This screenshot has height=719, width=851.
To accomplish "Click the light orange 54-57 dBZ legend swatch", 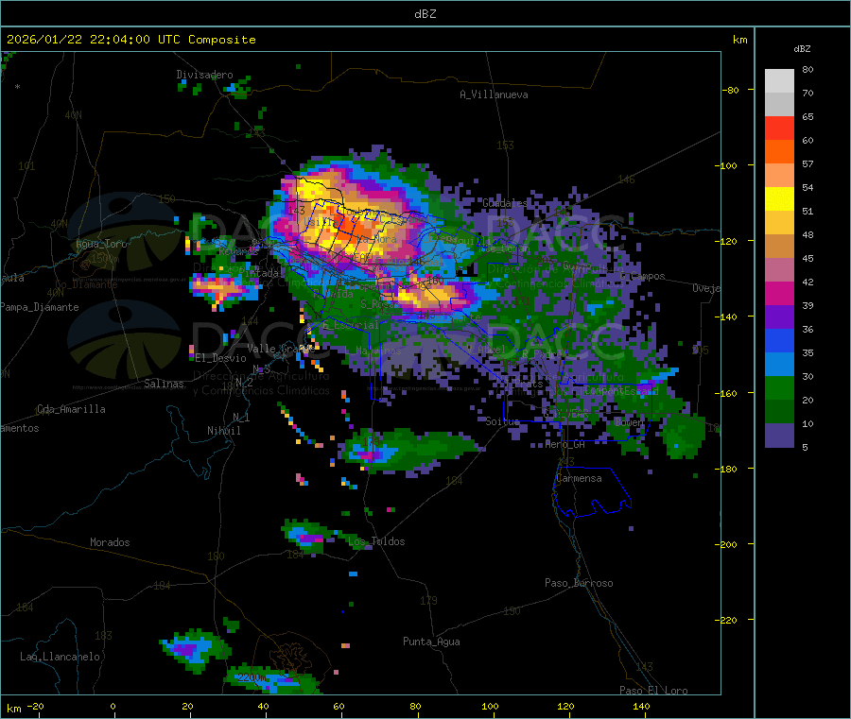I will point(779,175).
